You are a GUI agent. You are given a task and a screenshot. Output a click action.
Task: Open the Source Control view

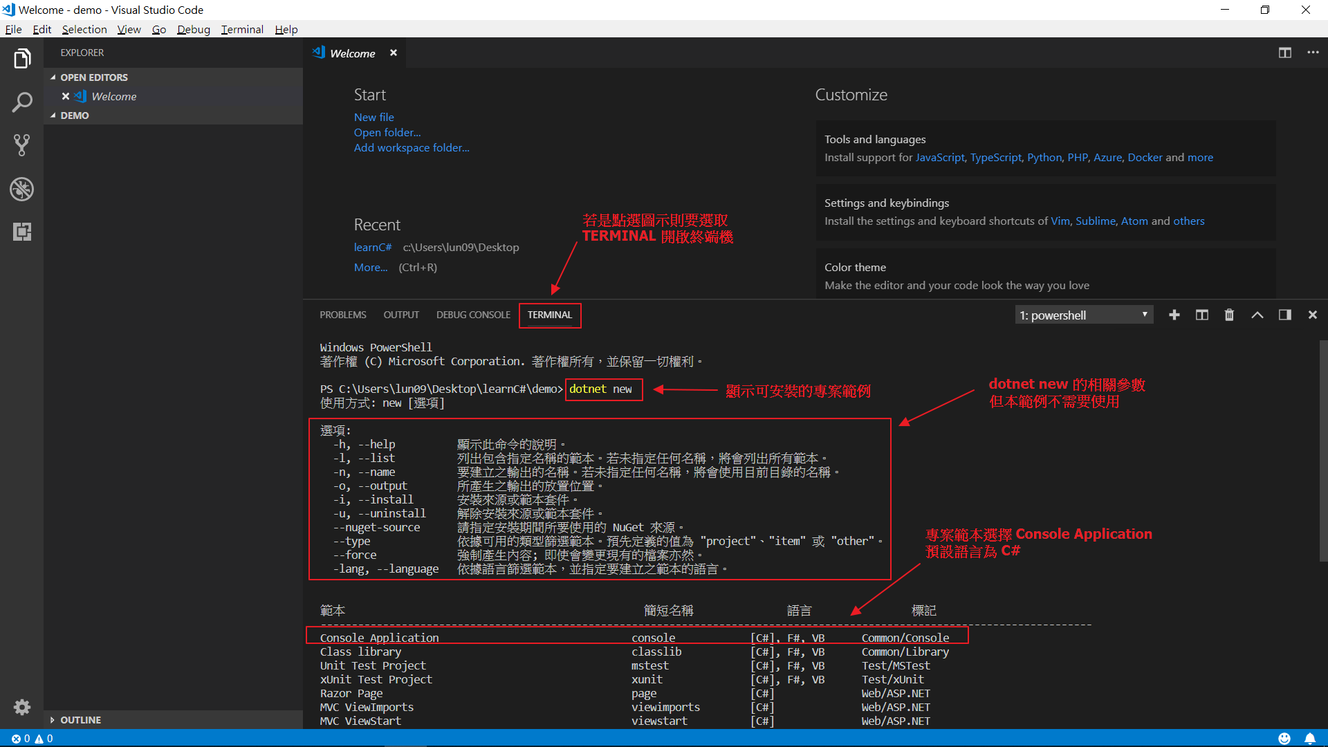(x=22, y=145)
